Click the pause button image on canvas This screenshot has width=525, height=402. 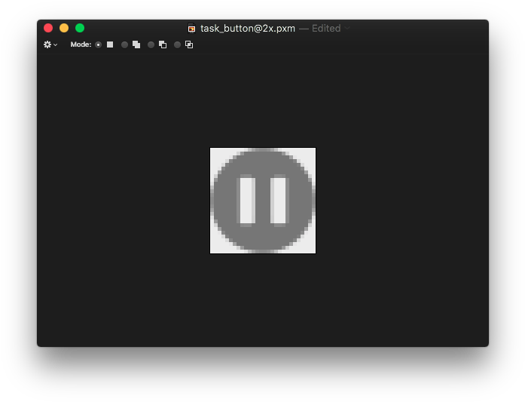point(263,201)
